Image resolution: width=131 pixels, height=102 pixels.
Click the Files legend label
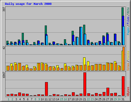[128, 20]
